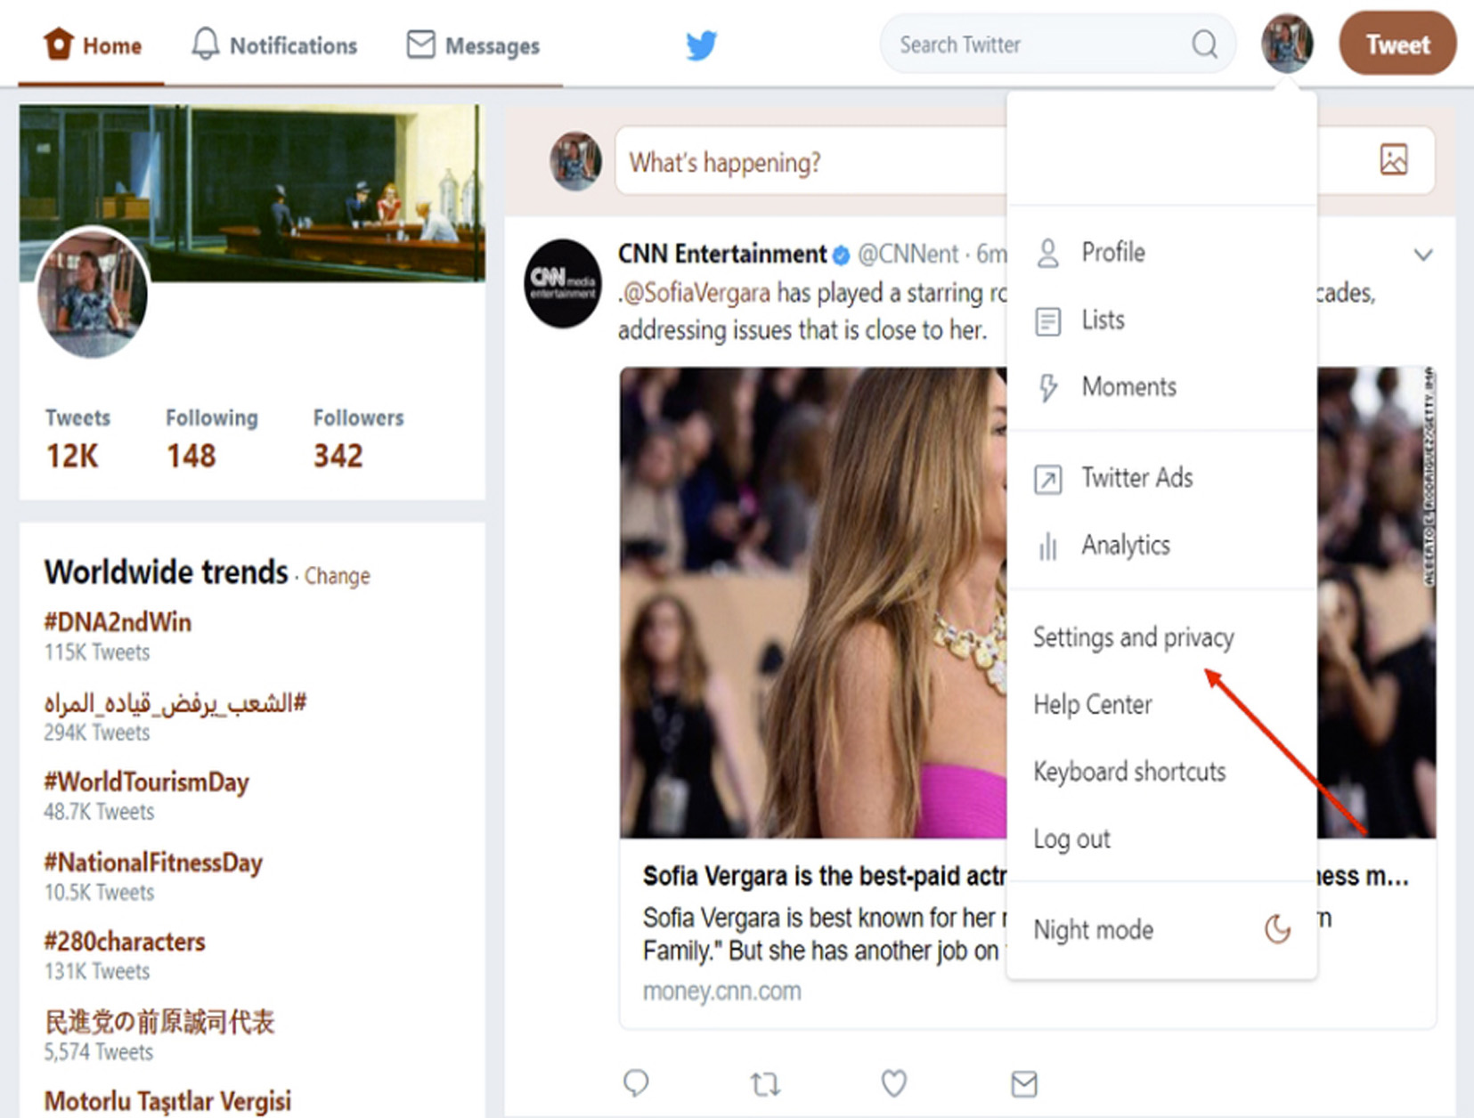
Task: Click the @SofiaVergara mention link
Action: 696,293
